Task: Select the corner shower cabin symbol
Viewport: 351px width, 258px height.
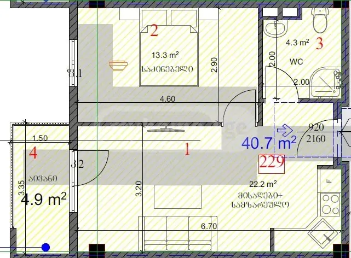Action: click(x=326, y=83)
